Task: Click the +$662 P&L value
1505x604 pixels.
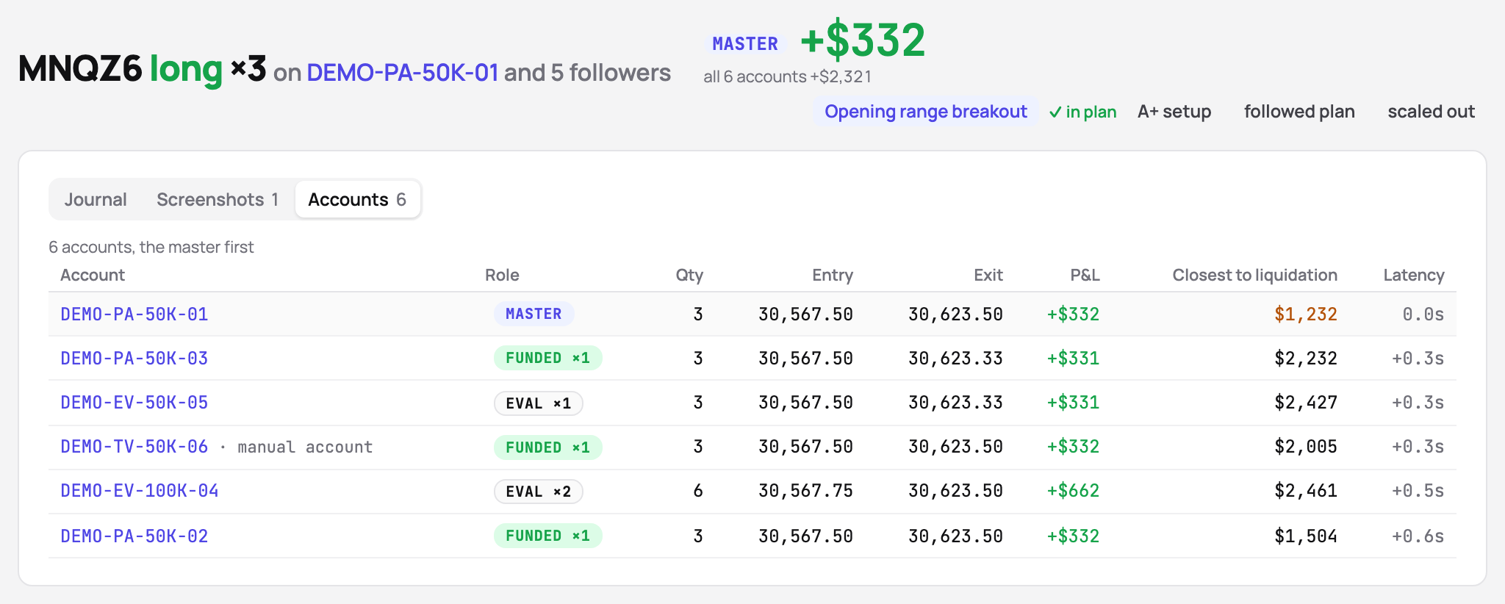Action: tap(1073, 491)
